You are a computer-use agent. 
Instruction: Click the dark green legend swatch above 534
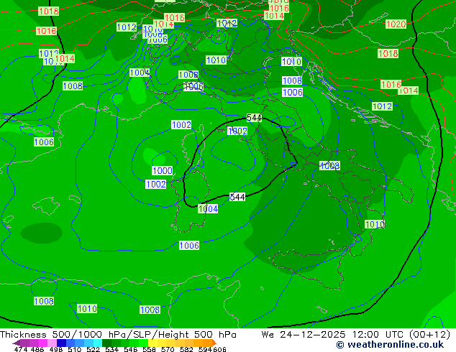107,343
